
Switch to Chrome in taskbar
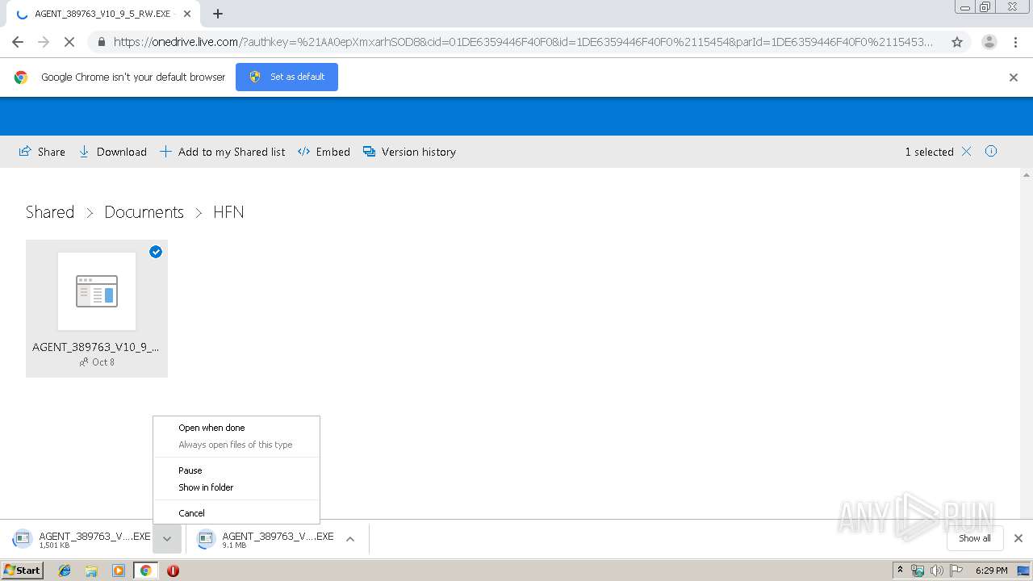pyautogui.click(x=146, y=571)
